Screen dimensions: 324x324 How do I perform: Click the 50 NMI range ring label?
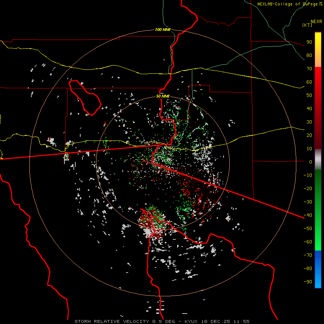pyautogui.click(x=163, y=96)
